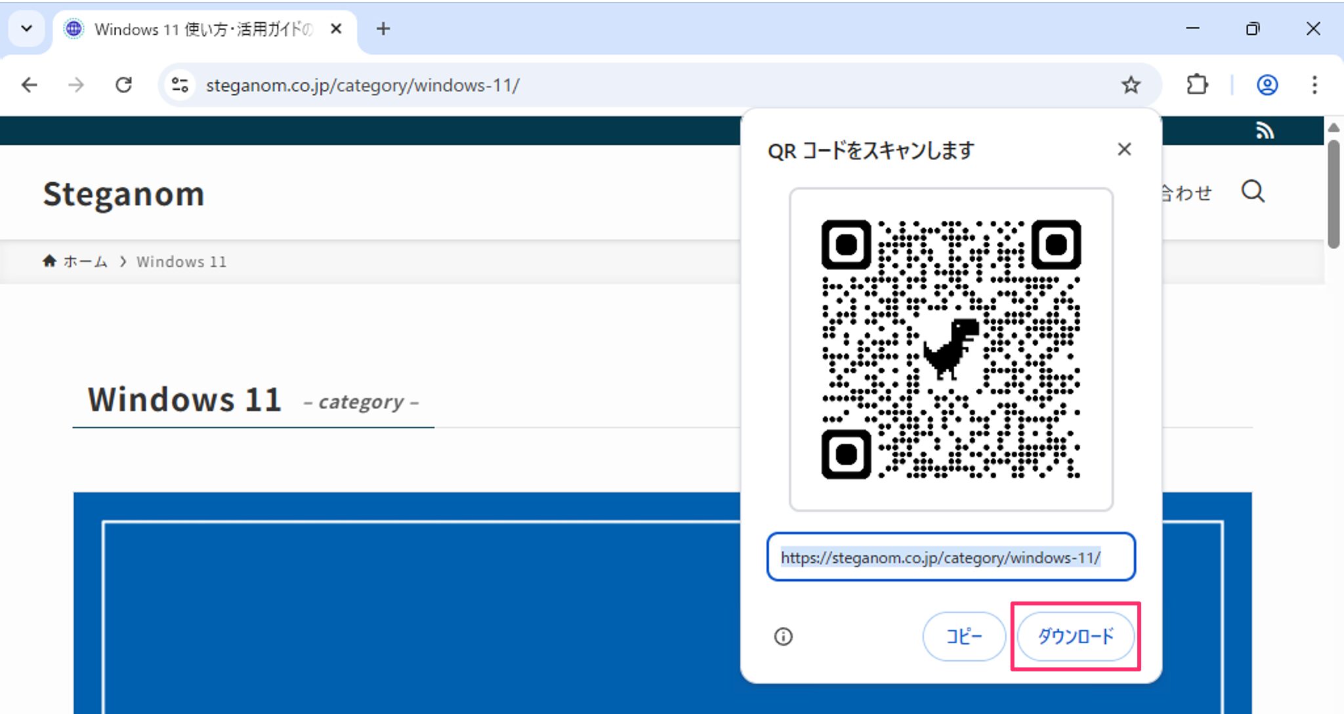Select the Windows 11 使い方 browser tab
This screenshot has width=1344, height=714.
pos(197,29)
